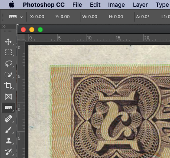Open the Layer menu
The height and width of the screenshot is (158, 170).
(140, 5)
